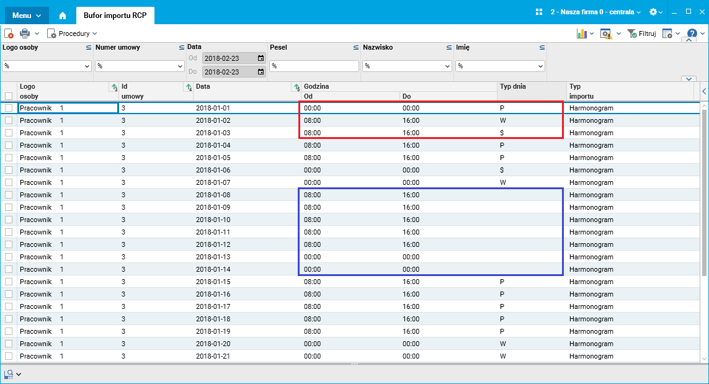709x384 pixels.
Task: Click the vertical scrollbar of the table
Action: click(704, 190)
